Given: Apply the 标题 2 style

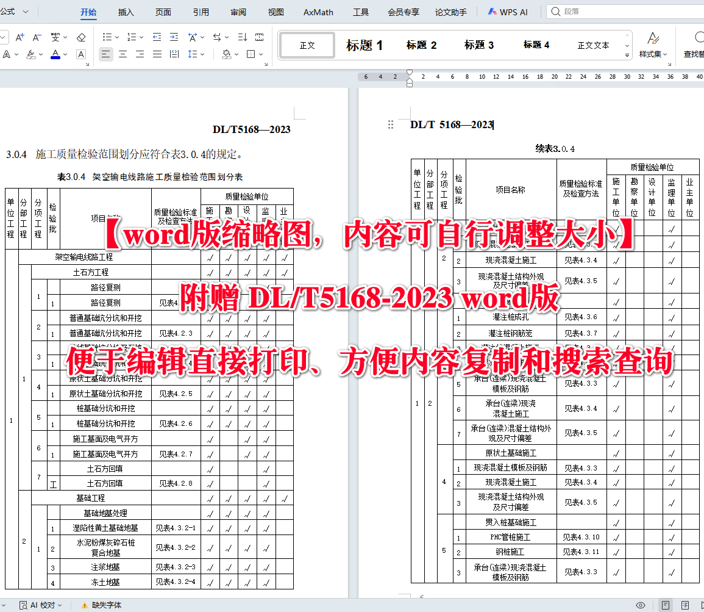Looking at the screenshot, I should coord(421,45).
